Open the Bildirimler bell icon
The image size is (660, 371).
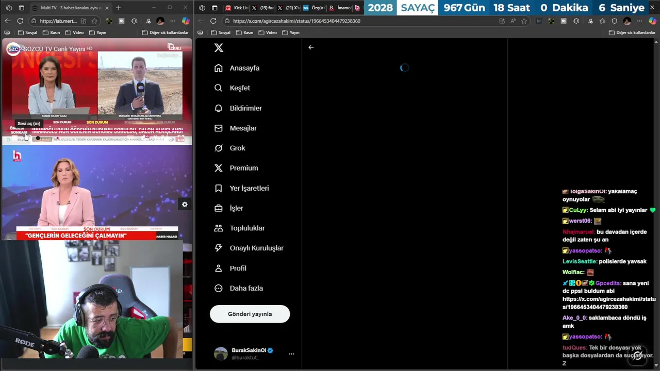(219, 108)
